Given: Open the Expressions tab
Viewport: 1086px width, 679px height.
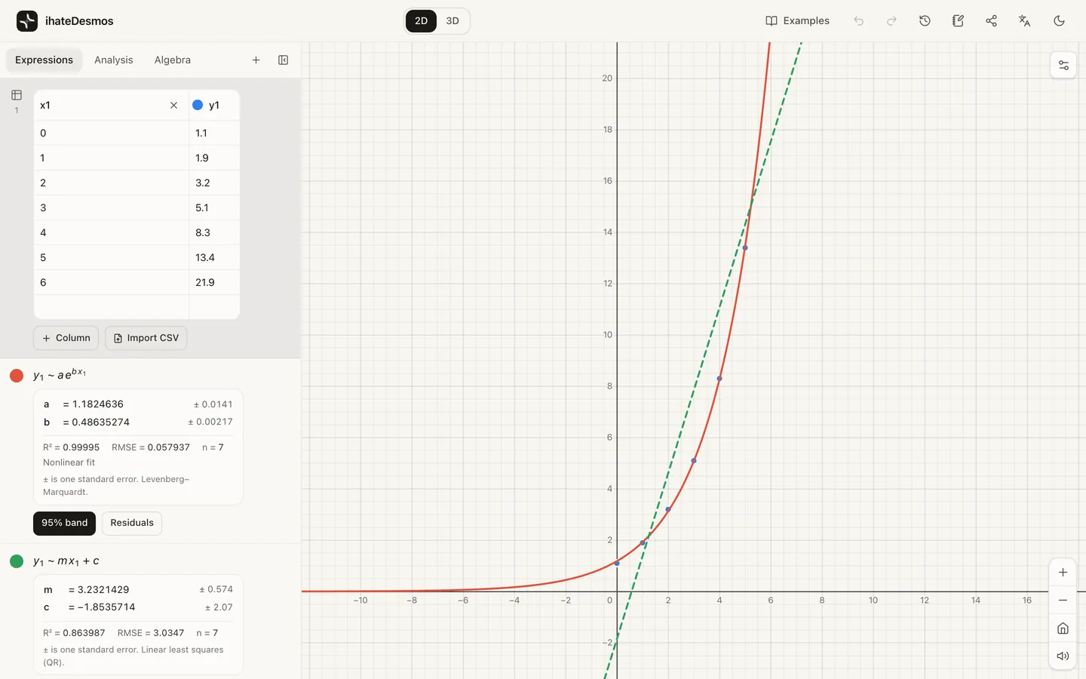Looking at the screenshot, I should pos(44,60).
